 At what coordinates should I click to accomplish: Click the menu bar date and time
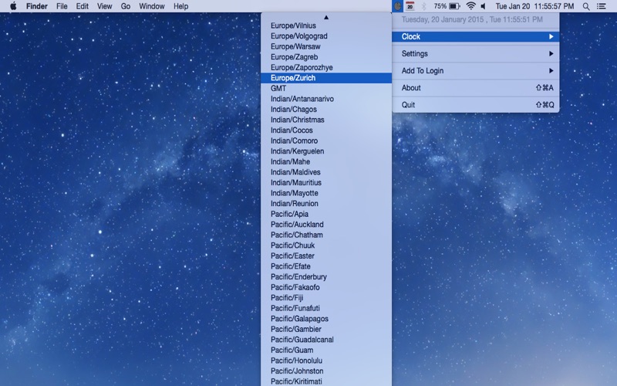click(x=534, y=6)
